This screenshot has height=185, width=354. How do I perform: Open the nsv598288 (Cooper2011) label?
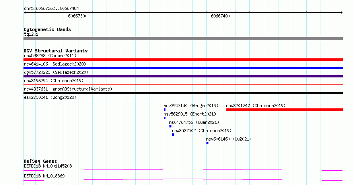[x=50, y=56]
